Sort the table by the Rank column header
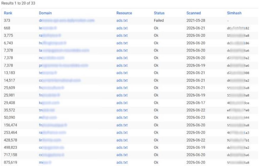Screen dimensions: 259x166 pyautogui.click(x=8, y=13)
